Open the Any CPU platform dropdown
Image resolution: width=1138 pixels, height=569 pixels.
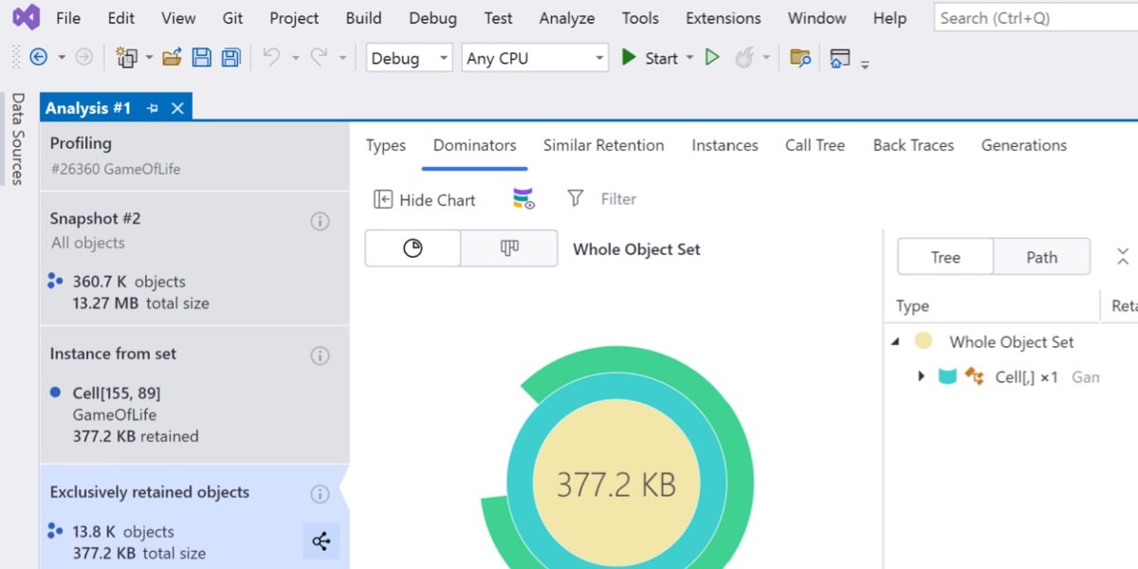click(x=534, y=58)
